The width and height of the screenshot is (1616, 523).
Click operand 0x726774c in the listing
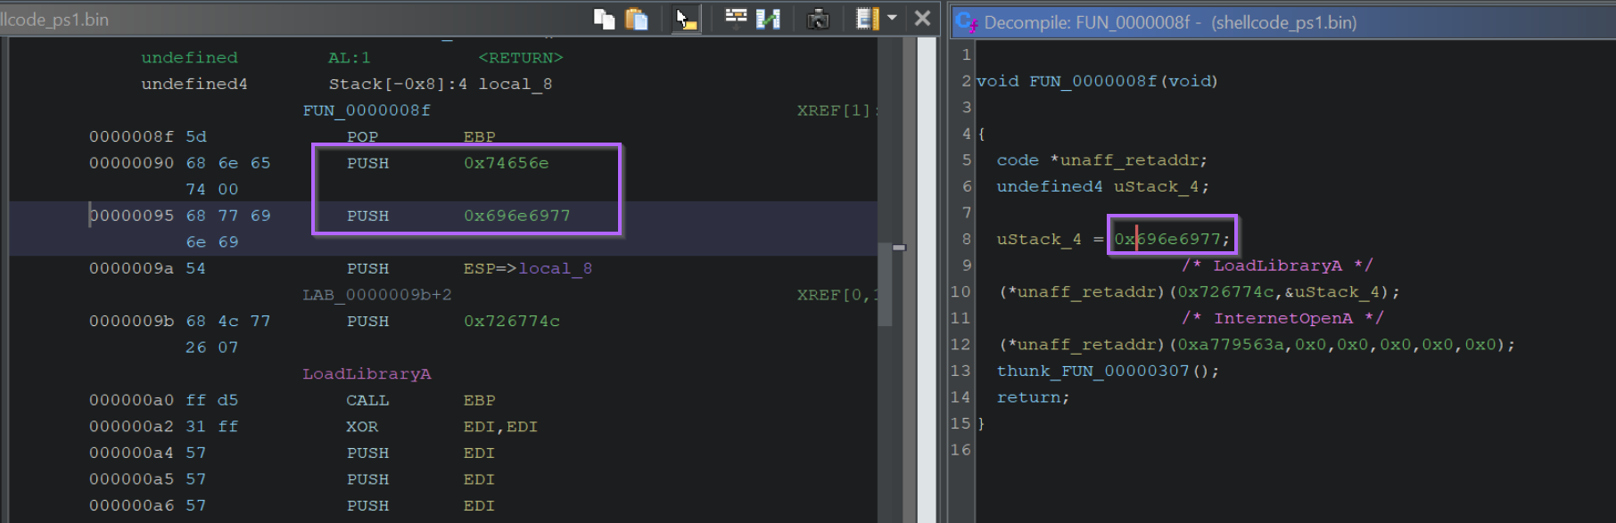[x=511, y=321]
